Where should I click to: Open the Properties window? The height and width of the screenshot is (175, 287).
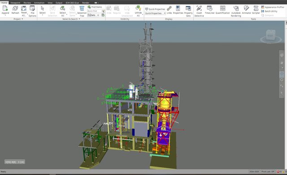[x=178, y=10]
